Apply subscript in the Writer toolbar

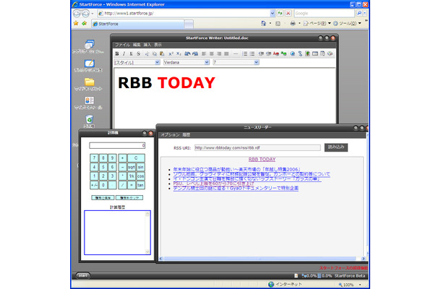click(179, 53)
